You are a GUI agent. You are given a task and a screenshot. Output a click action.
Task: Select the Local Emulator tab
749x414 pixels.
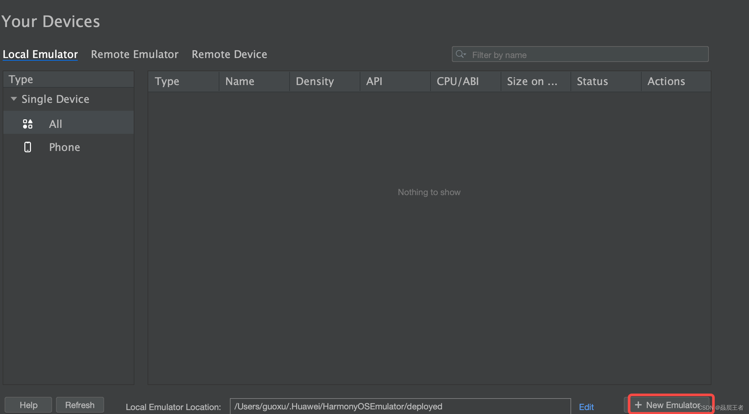(40, 54)
